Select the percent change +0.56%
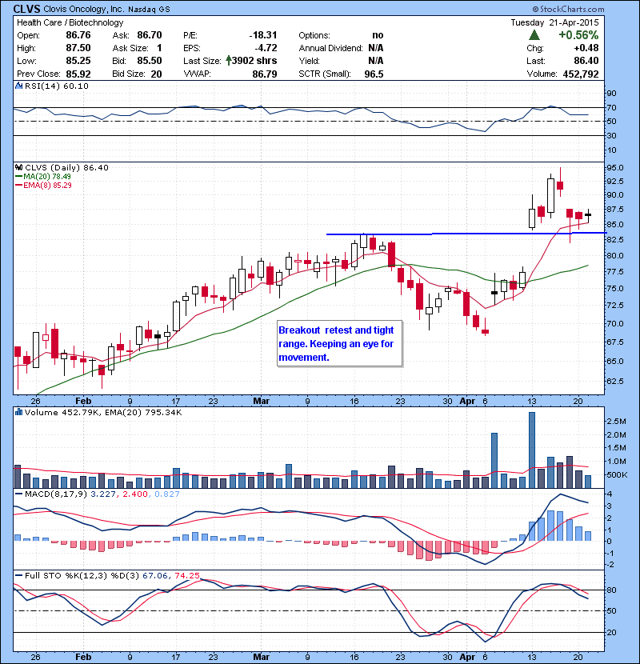 (578, 34)
